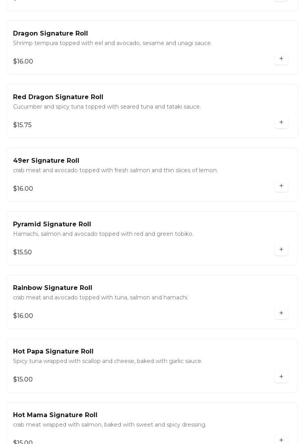Open the Hot Papa Signature Roll title
304x444 pixels.
click(53, 352)
